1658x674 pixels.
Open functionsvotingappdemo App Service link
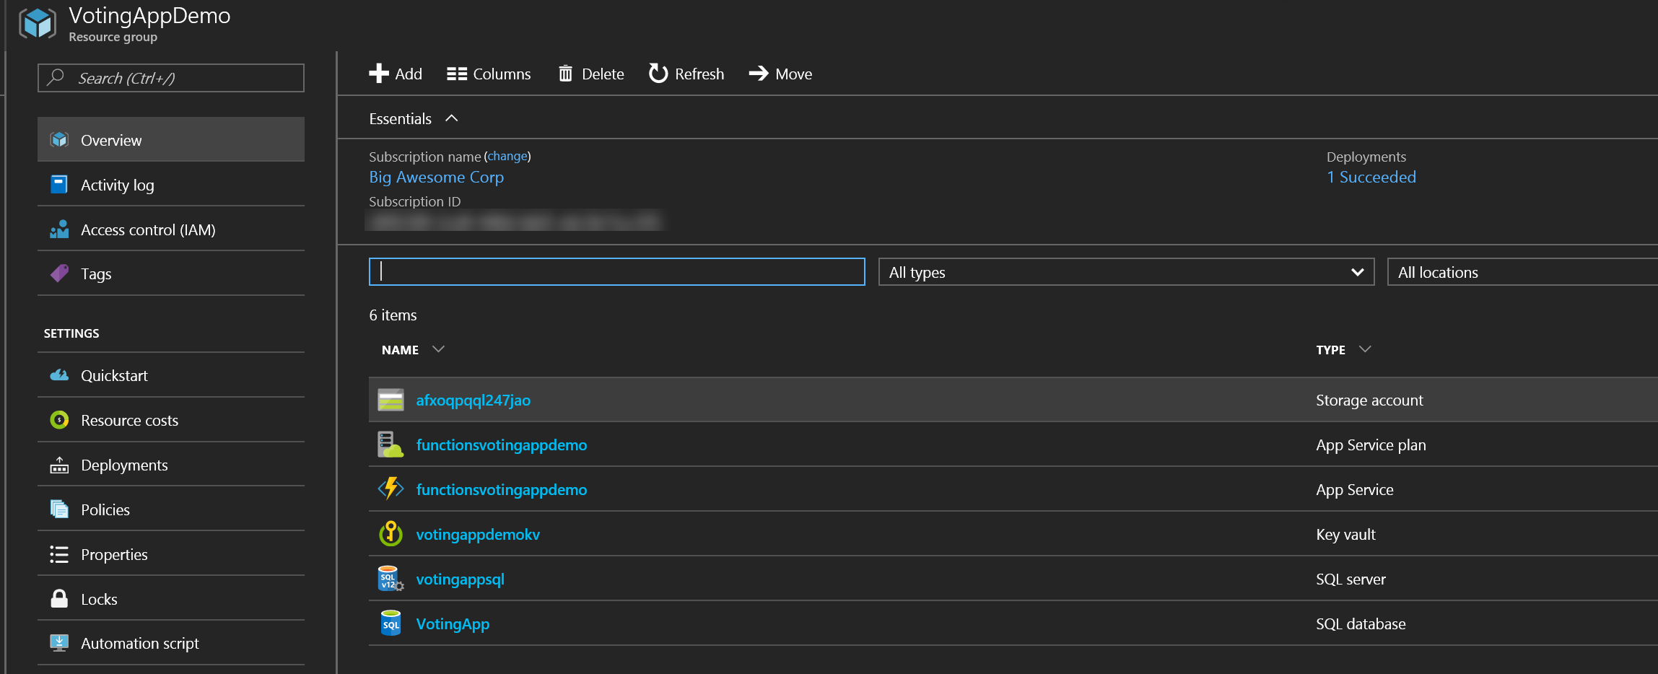(502, 489)
